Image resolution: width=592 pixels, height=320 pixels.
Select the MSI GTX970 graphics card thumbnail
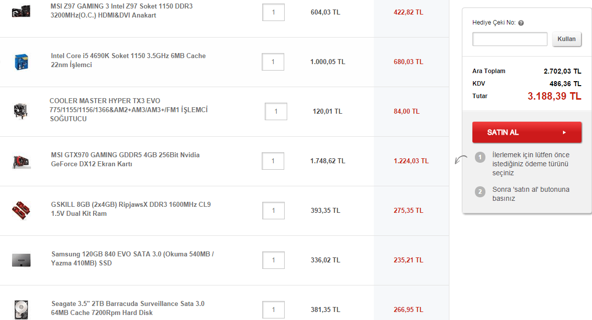tap(22, 161)
